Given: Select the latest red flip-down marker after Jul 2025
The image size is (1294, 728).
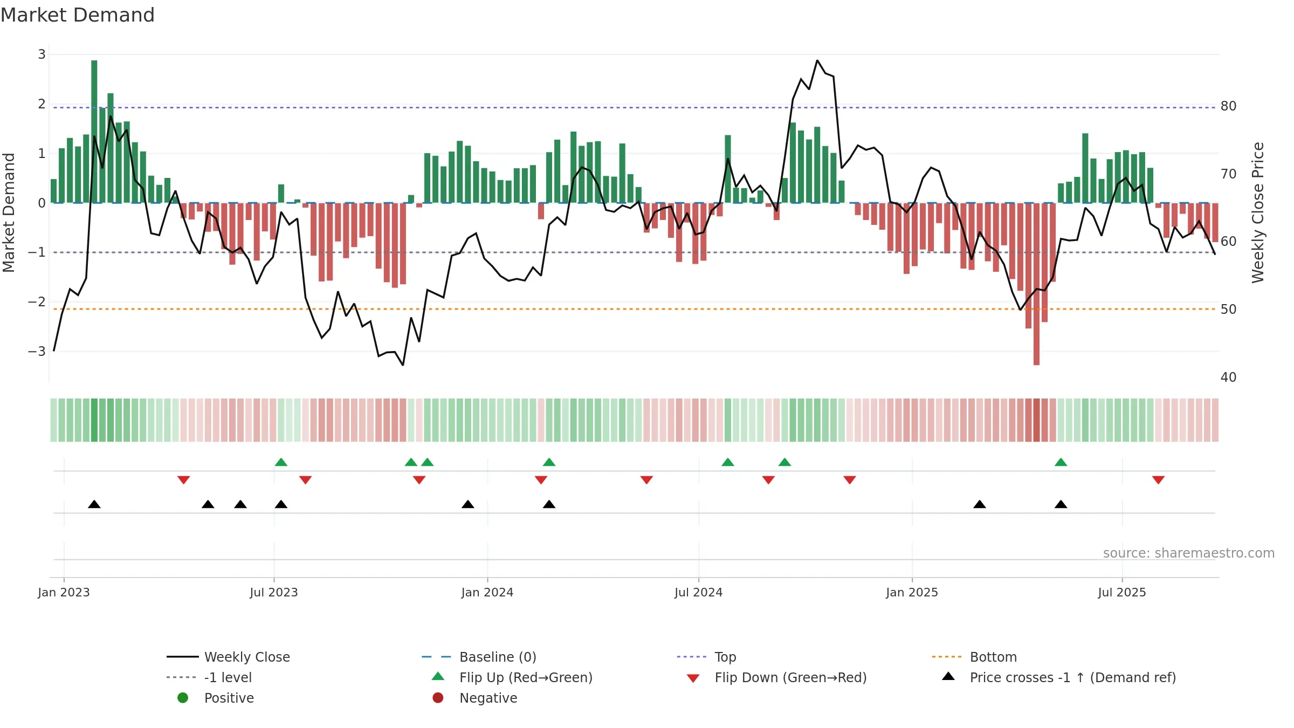Looking at the screenshot, I should 1158,480.
